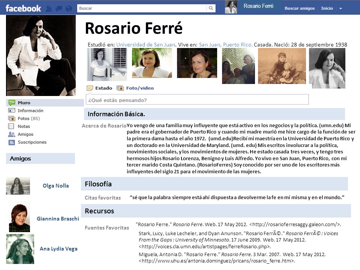Click the Muro speech bubble icon

pyautogui.click(x=12, y=102)
